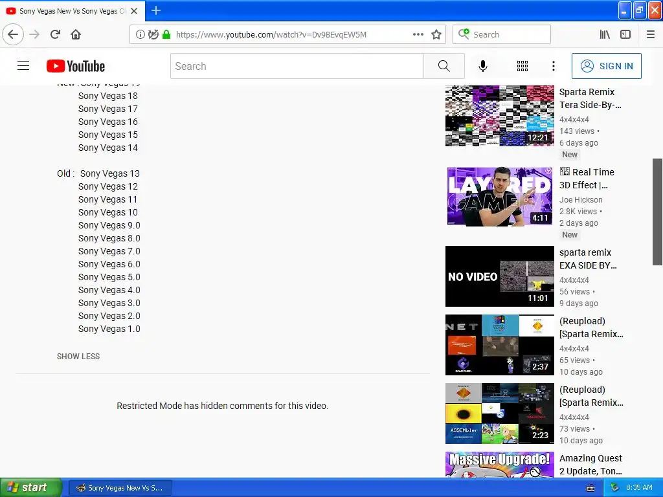
Task: Go back with the browser Back arrow
Action: click(x=13, y=34)
